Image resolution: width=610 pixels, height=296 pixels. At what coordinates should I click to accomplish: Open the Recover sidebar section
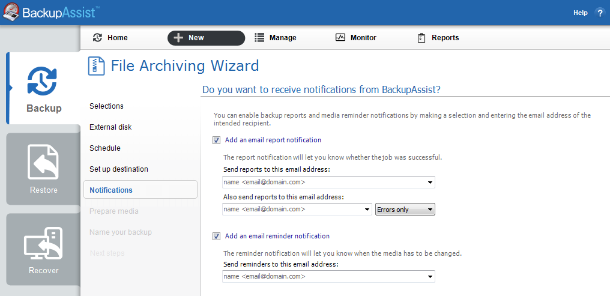43,250
